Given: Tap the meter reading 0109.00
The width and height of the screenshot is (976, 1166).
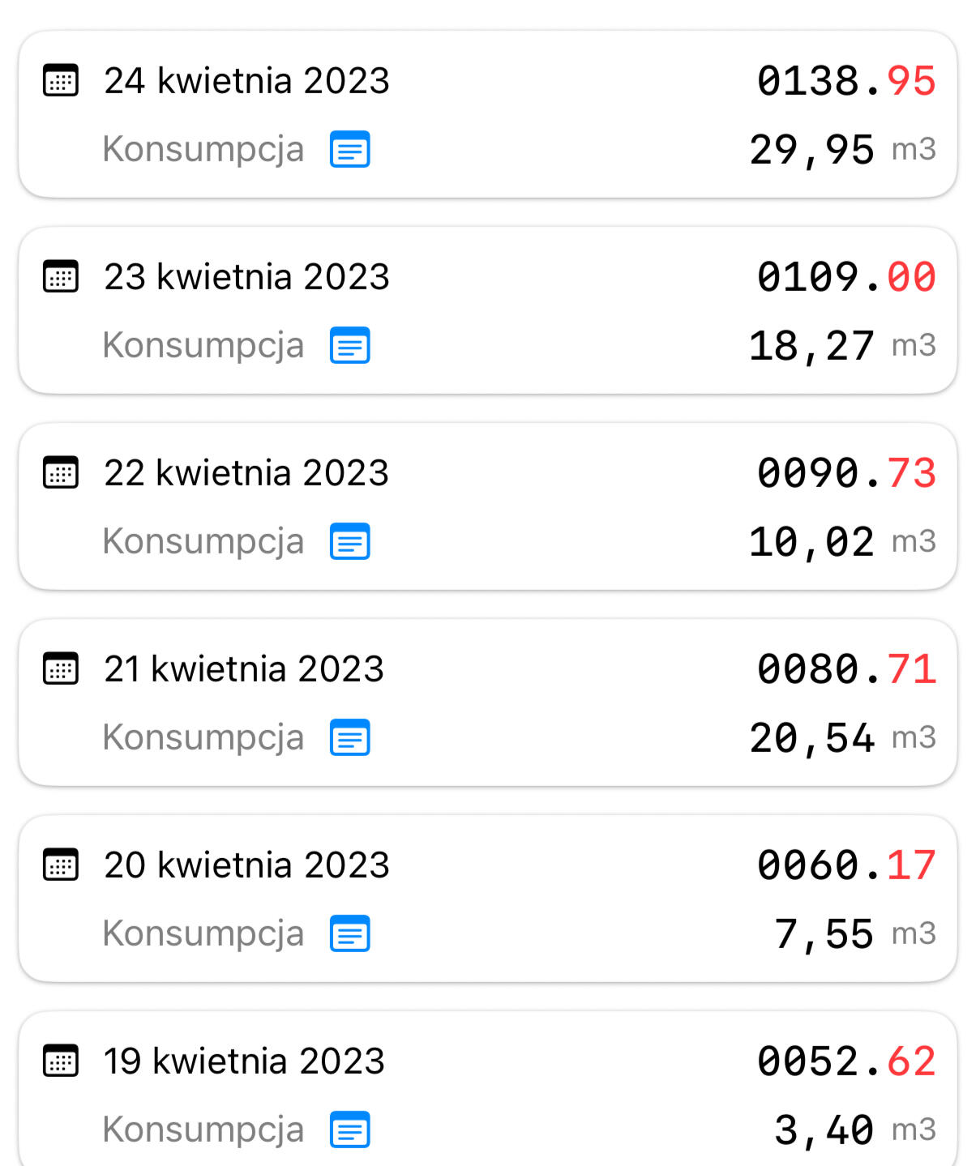Looking at the screenshot, I should (x=846, y=277).
